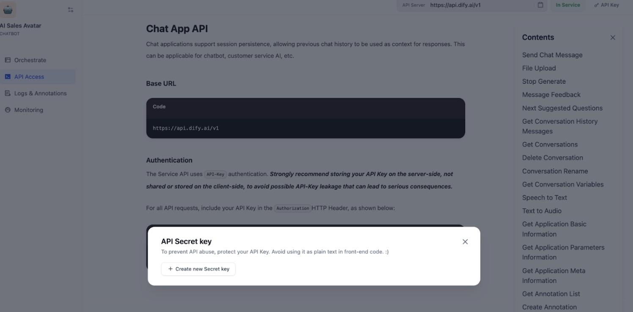This screenshot has width=633, height=312.
Task: Click the API Access terminal icon
Action: (8, 77)
